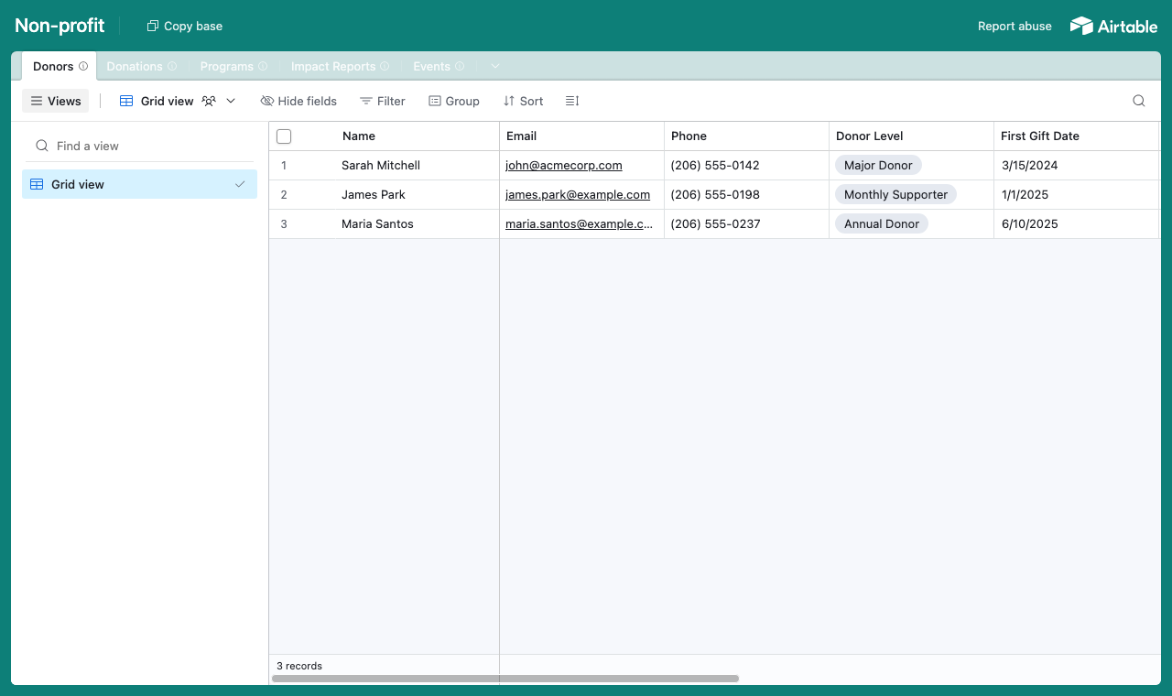Click row number 1
Viewport: 1172px width, 696px height.
(284, 166)
